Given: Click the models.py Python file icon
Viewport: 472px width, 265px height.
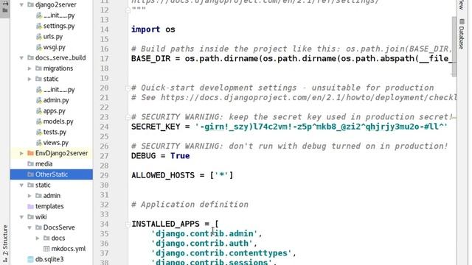Looking at the screenshot, I should coord(39,121).
